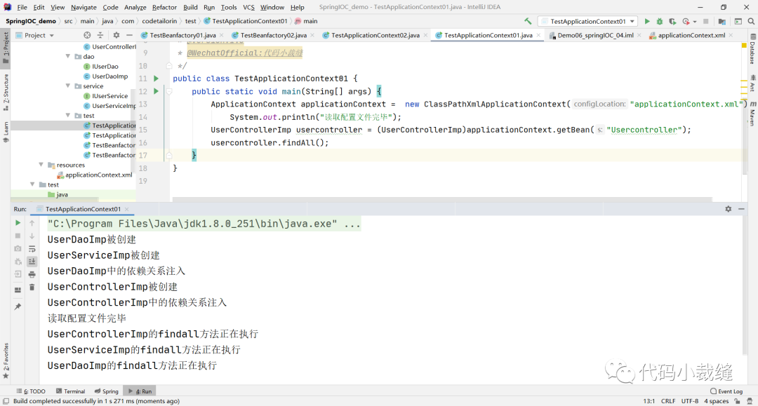Viewport: 758px width, 406px height.
Task: Click the camera dump threads icon
Action: coord(18,249)
